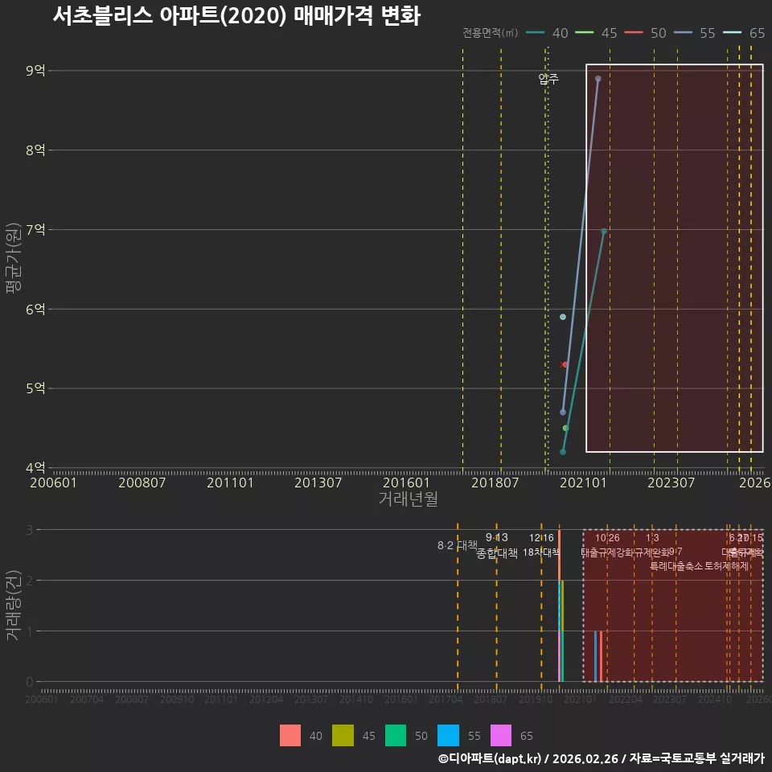Click the top legend line for 65

point(732,33)
